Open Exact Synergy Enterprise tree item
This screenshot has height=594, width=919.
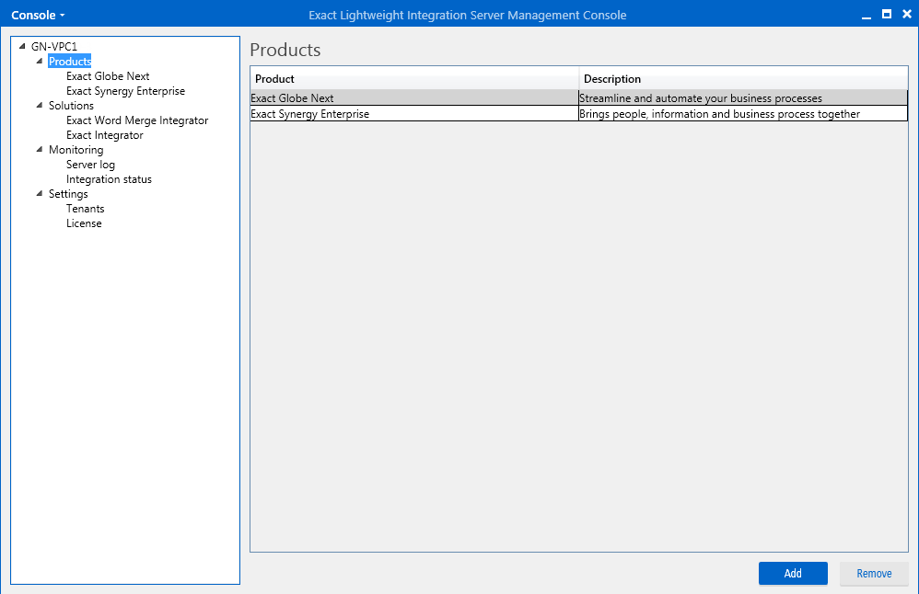click(x=125, y=91)
